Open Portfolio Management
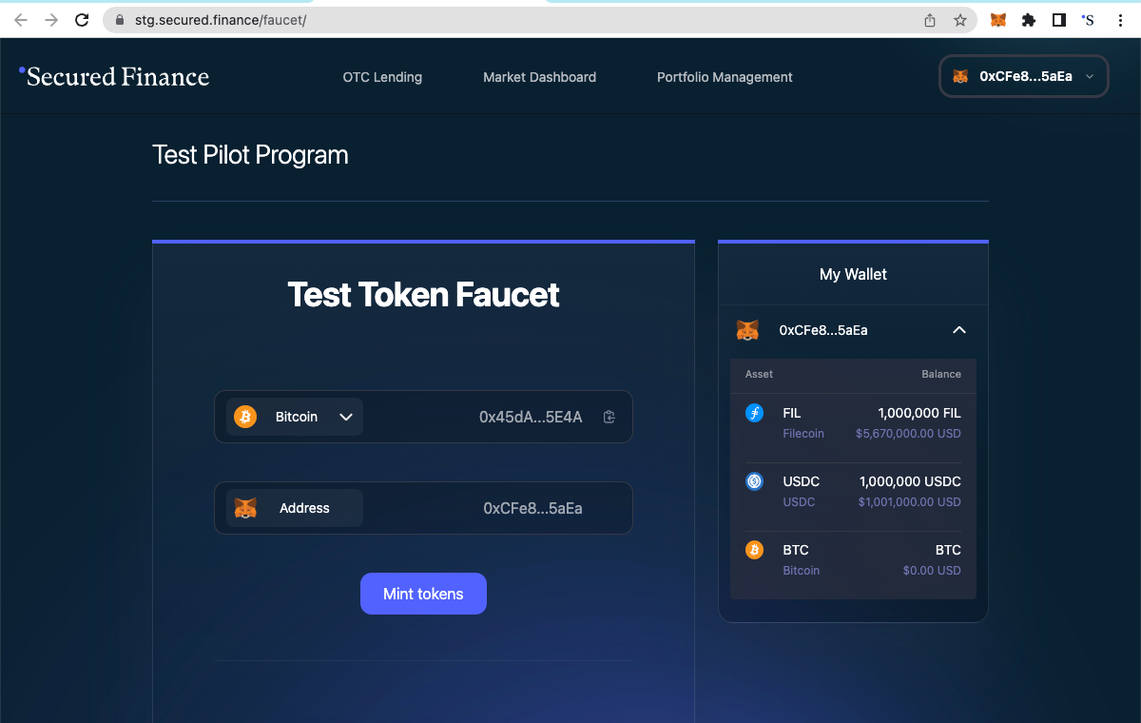This screenshot has height=723, width=1141. coord(725,77)
